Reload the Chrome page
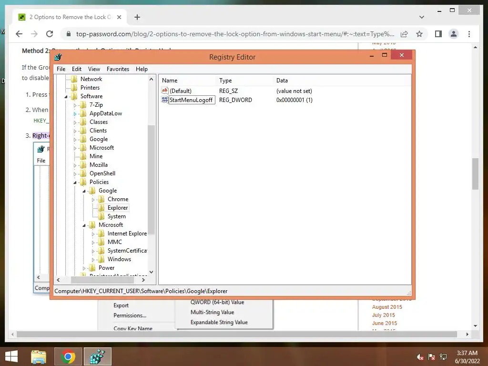The height and width of the screenshot is (366, 488). click(50, 34)
